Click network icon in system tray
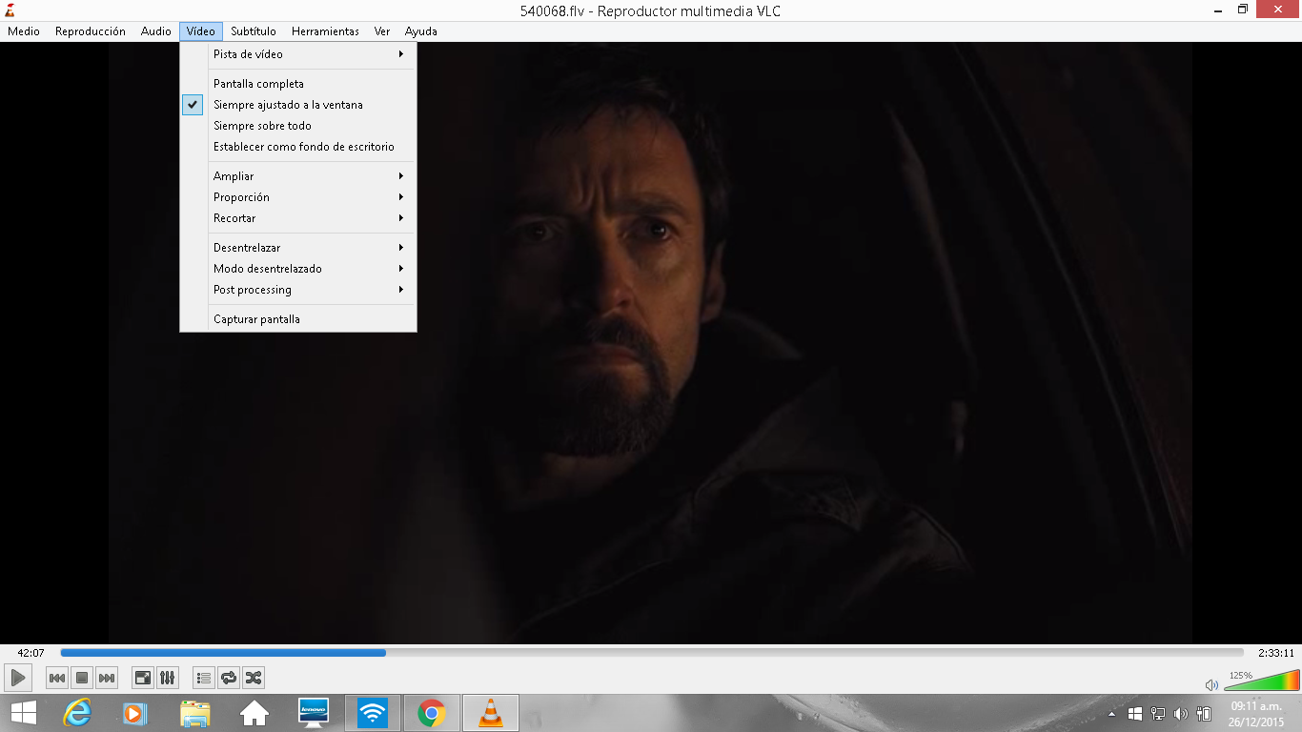Viewport: 1302px width, 732px height. [1158, 713]
